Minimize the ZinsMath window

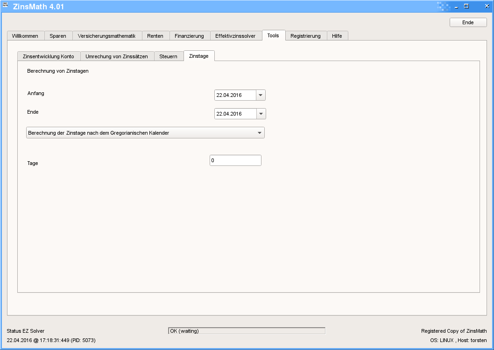(x=456, y=6)
